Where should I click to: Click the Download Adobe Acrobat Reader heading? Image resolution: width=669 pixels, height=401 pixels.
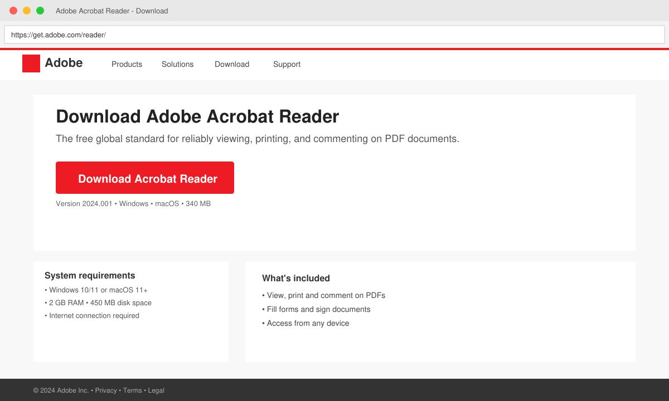(x=197, y=116)
